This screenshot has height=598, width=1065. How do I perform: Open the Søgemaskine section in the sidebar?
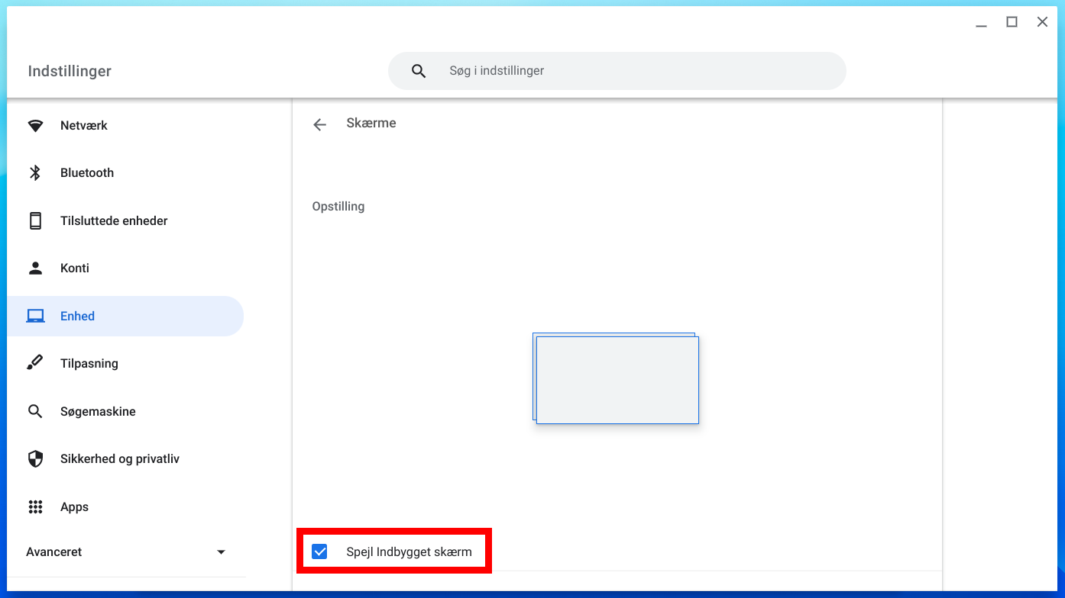pos(98,412)
